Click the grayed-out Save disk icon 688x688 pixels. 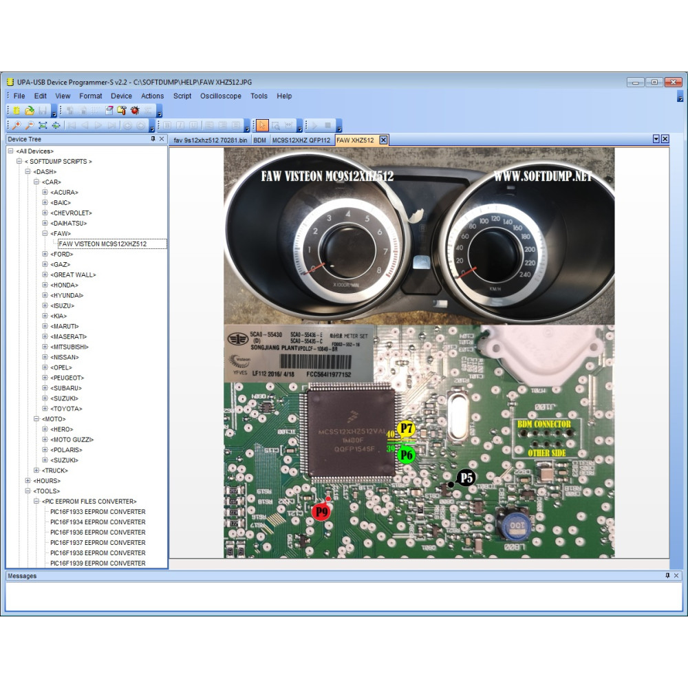(x=43, y=111)
